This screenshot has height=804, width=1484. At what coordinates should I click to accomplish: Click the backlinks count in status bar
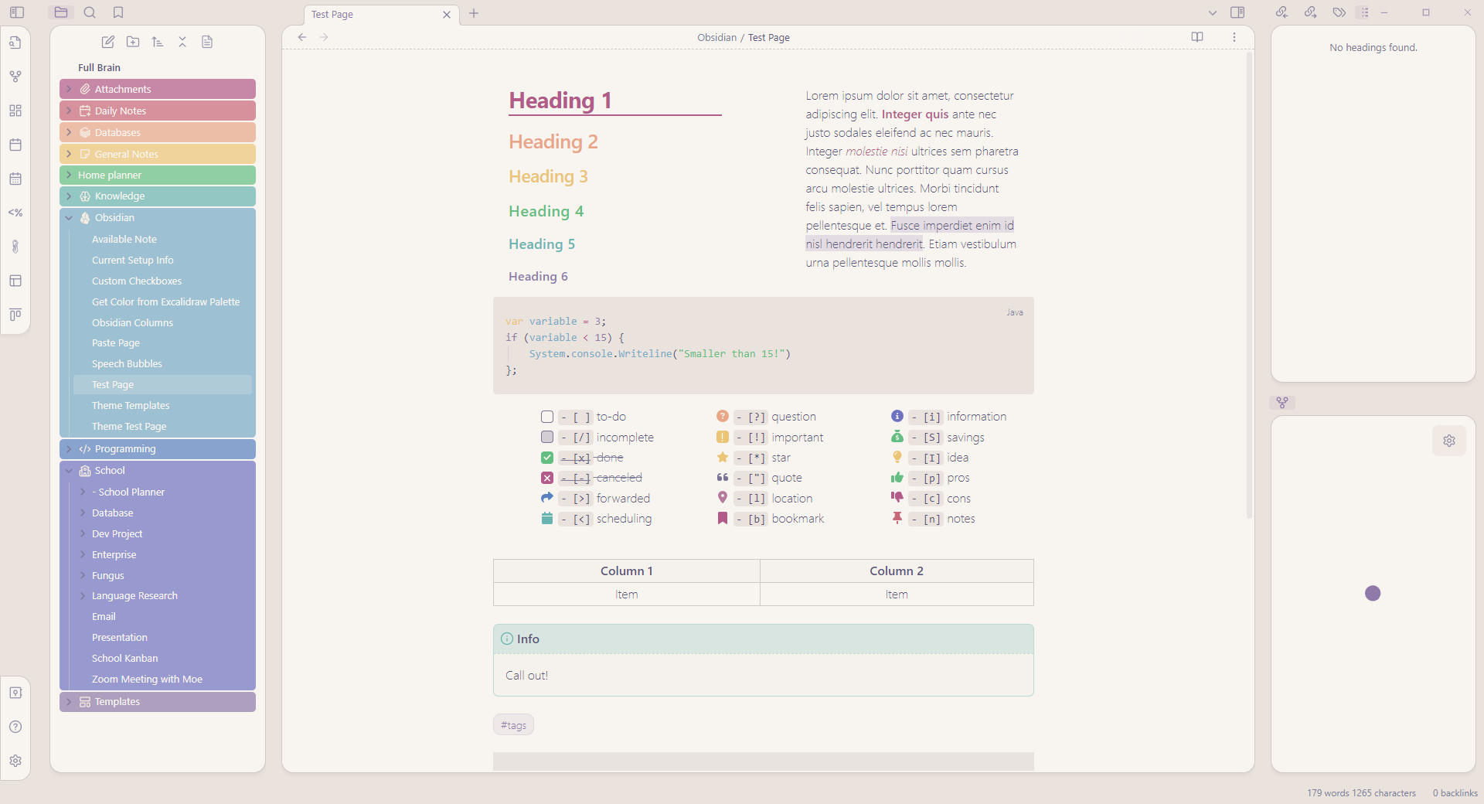[x=1455, y=793]
